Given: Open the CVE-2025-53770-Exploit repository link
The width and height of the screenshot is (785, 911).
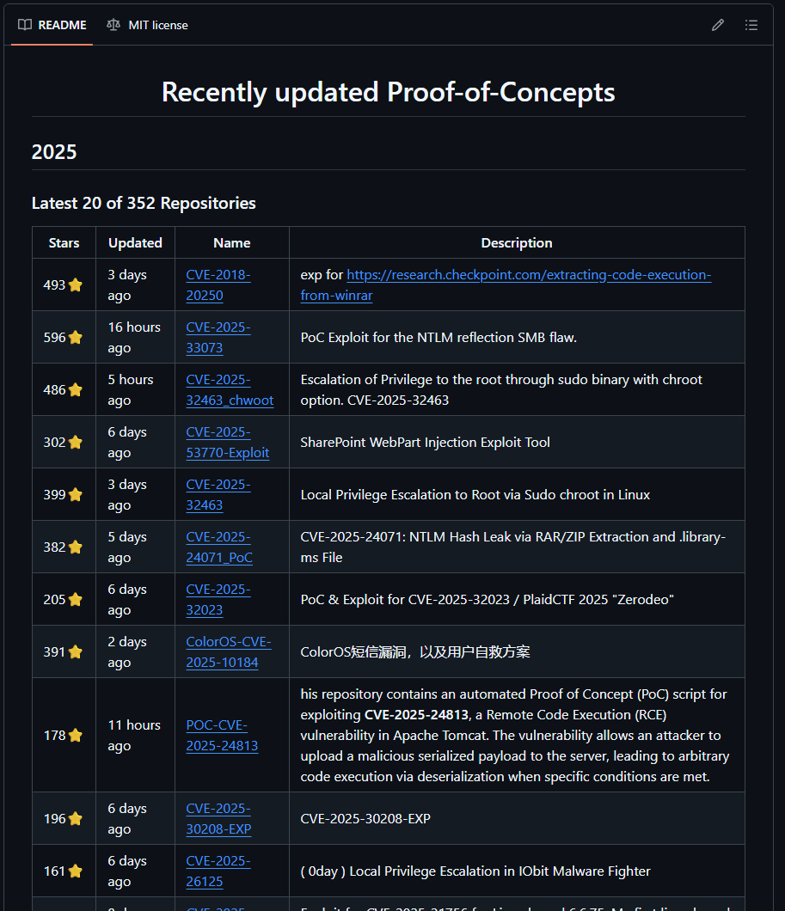Looking at the screenshot, I should click(227, 443).
